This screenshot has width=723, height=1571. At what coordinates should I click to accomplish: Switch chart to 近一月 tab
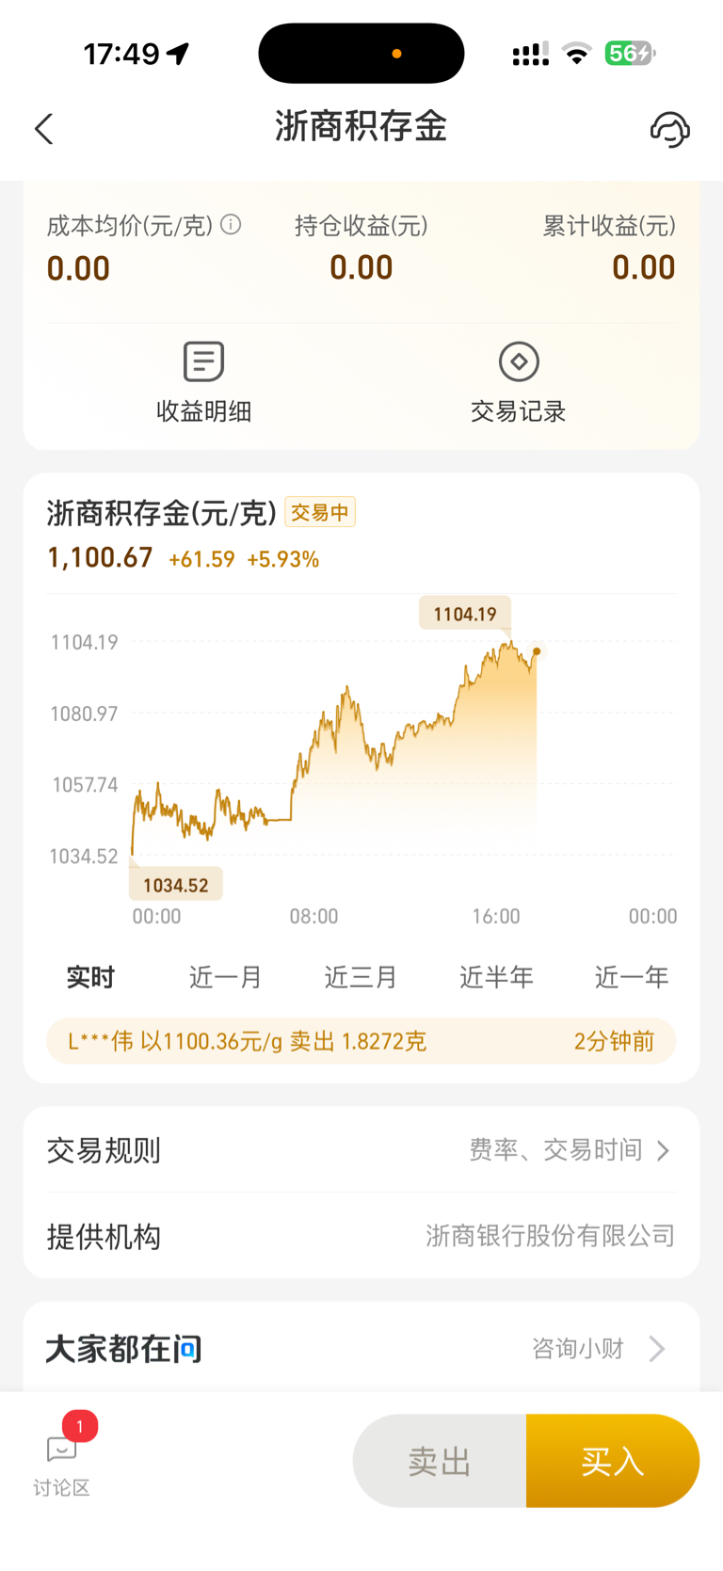tap(225, 977)
